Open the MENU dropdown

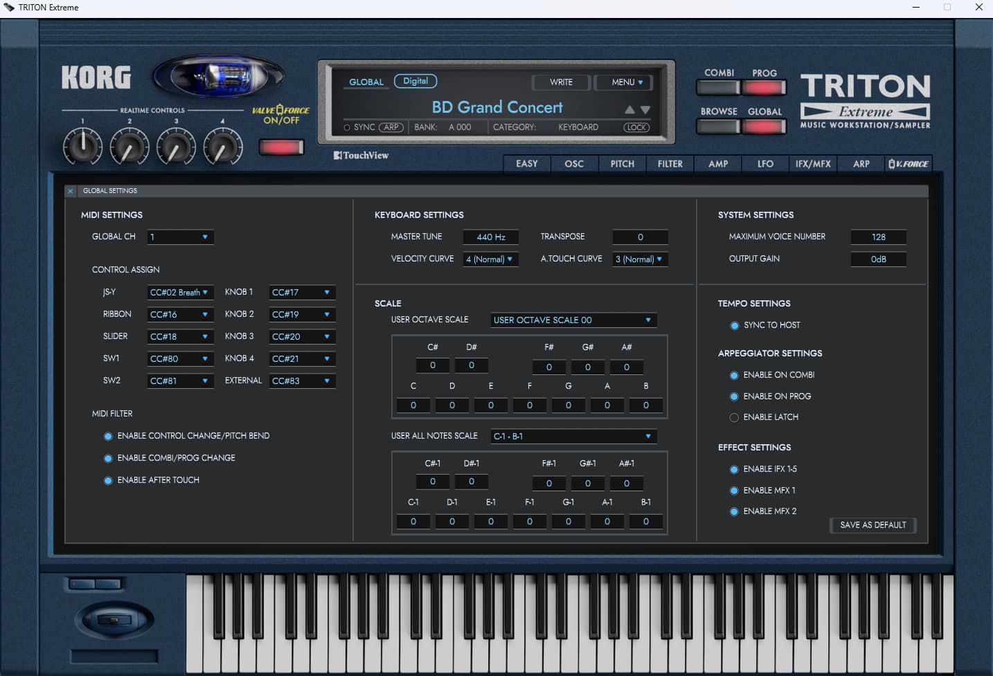[623, 82]
